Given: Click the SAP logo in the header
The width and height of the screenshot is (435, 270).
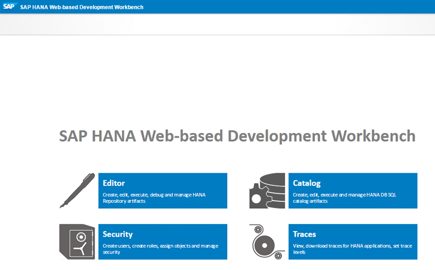Looking at the screenshot, I should click(10, 7).
